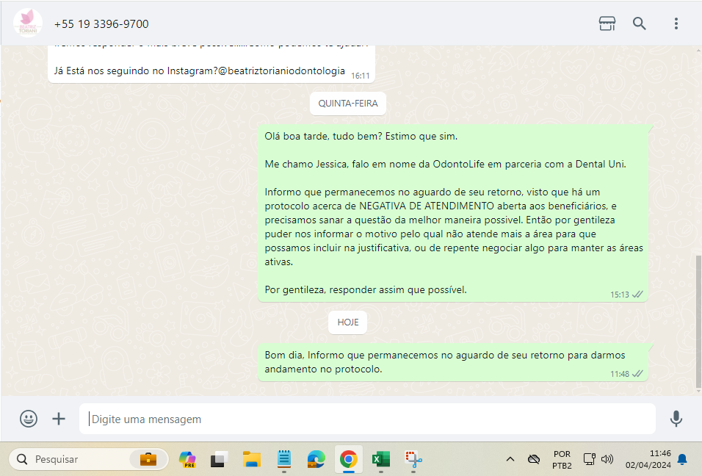Launch Excel from the taskbar

coord(380,459)
